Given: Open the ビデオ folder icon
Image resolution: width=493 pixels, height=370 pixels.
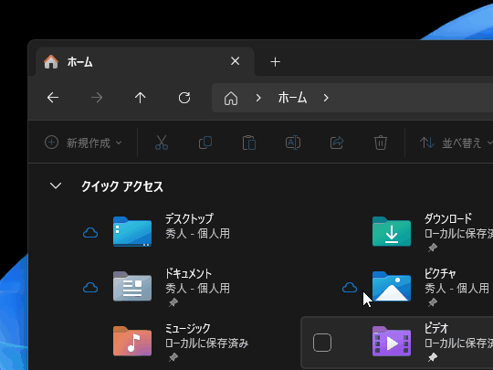Looking at the screenshot, I should (392, 341).
